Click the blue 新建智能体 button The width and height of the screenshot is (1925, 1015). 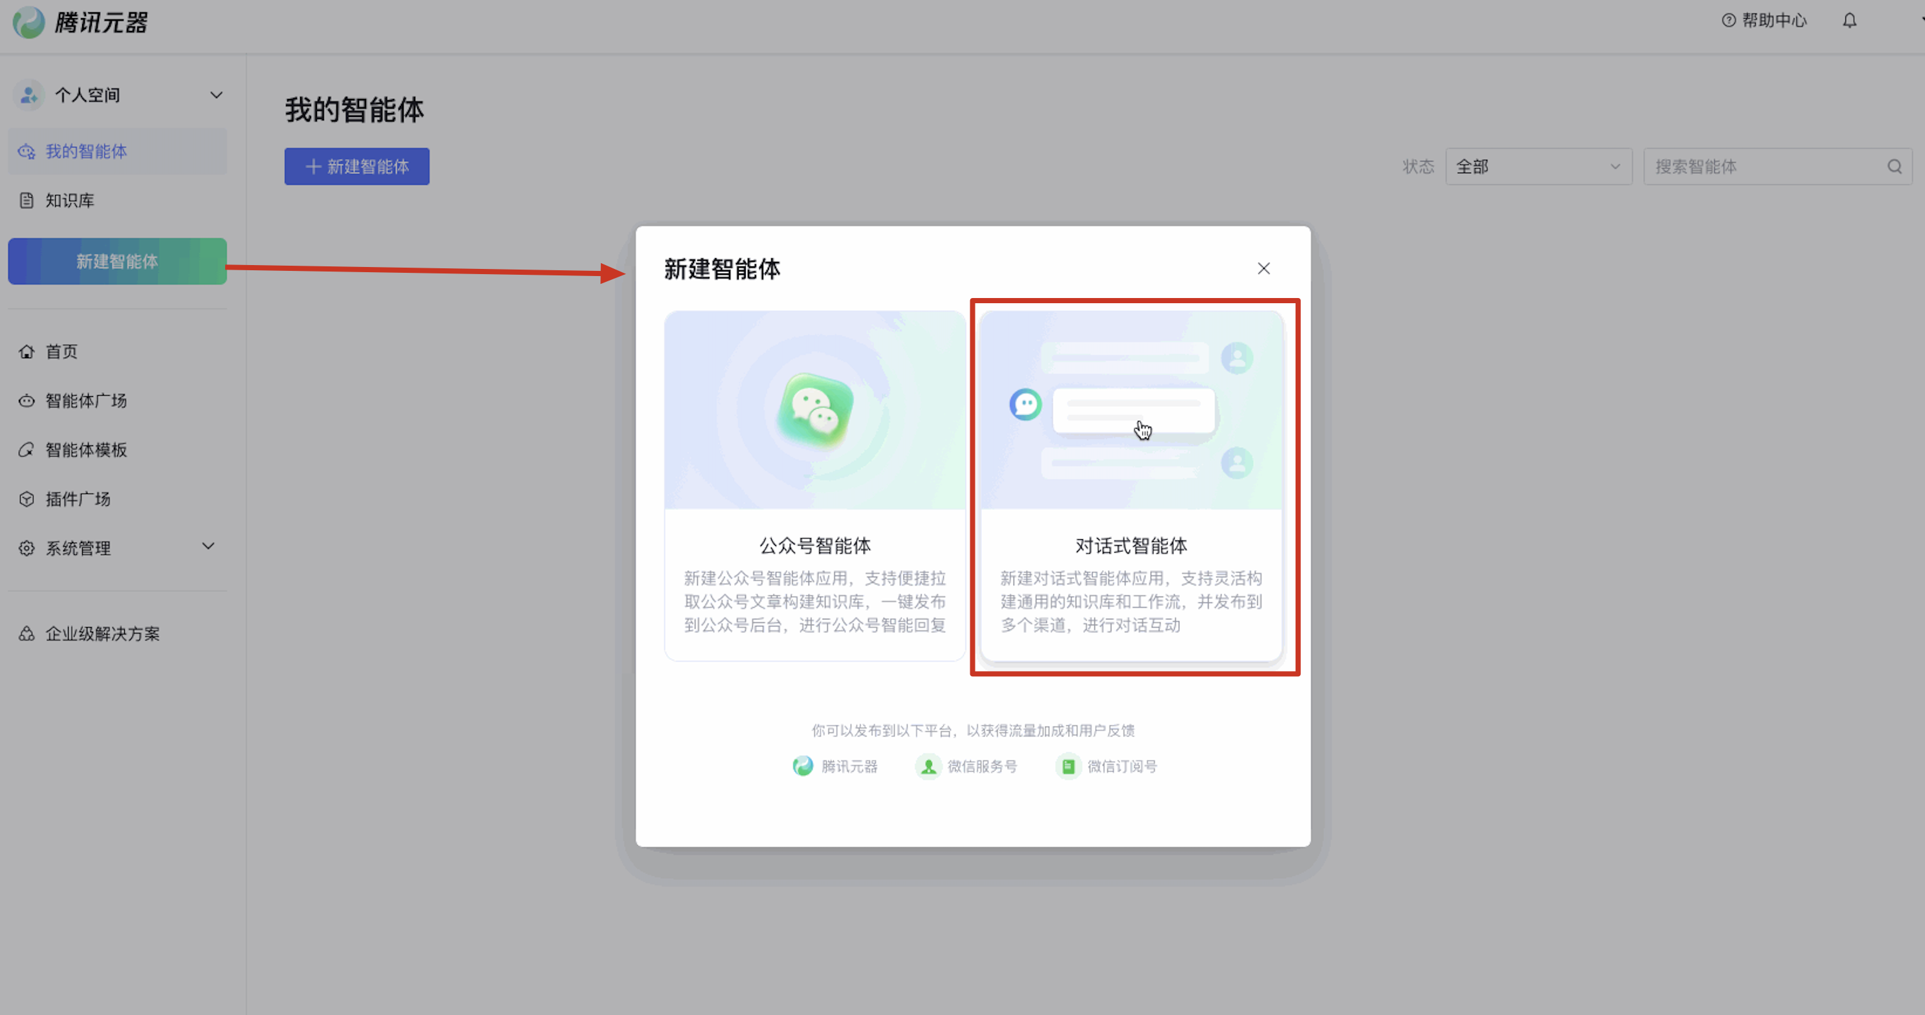pos(356,167)
